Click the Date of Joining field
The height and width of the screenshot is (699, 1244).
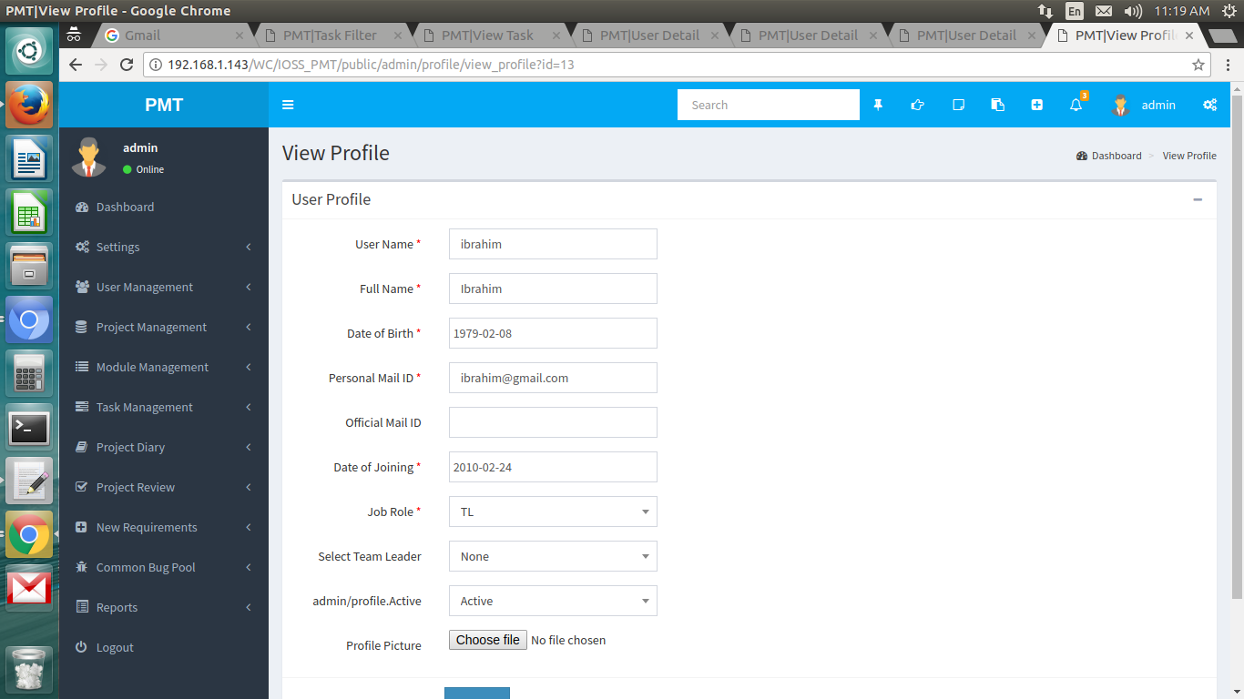tap(553, 467)
